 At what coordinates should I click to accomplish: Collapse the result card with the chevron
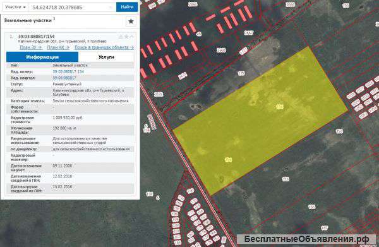(132, 37)
